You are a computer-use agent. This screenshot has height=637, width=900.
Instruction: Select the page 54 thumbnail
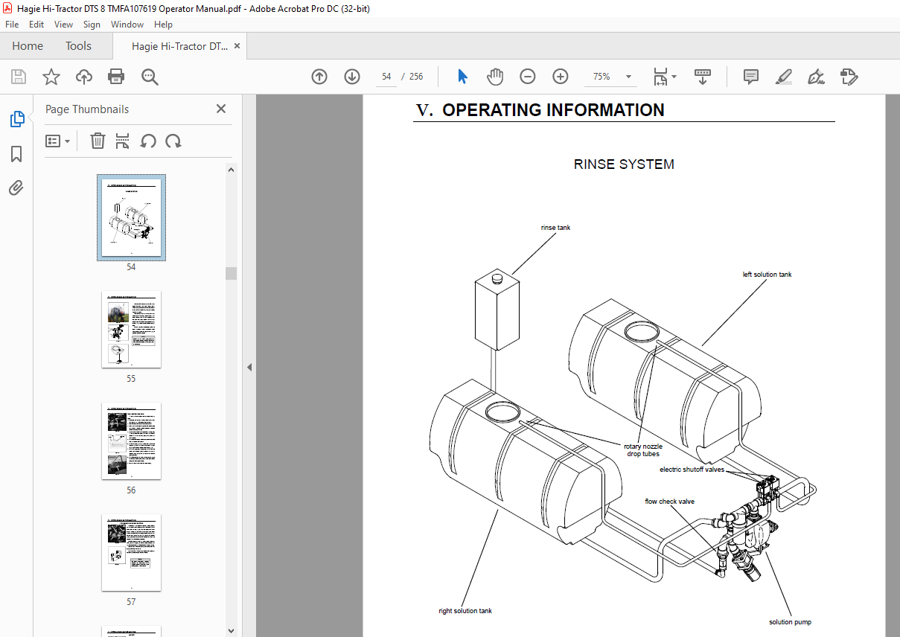click(131, 217)
